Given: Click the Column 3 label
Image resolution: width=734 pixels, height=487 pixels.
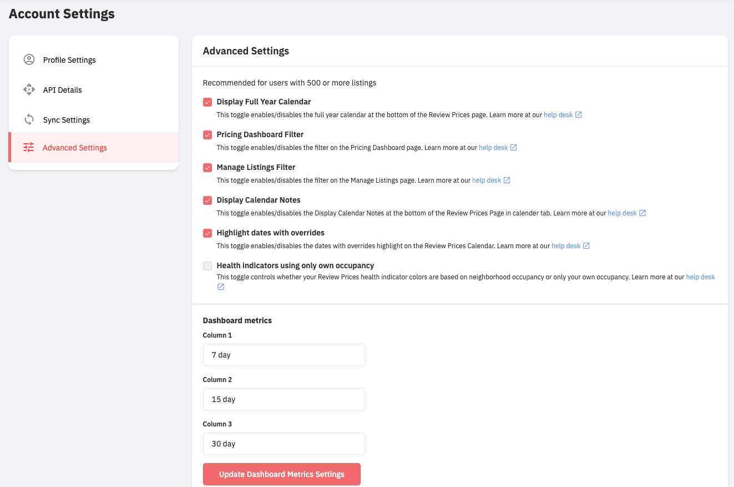Looking at the screenshot, I should 217,424.
